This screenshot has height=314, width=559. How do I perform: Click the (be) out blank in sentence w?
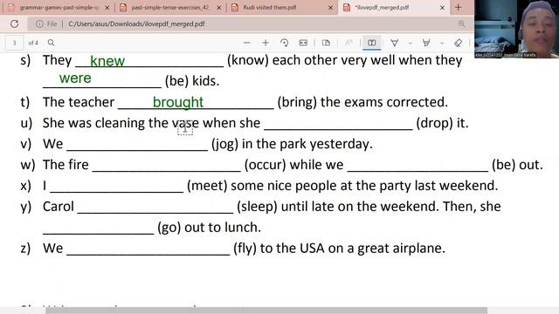coord(418,166)
